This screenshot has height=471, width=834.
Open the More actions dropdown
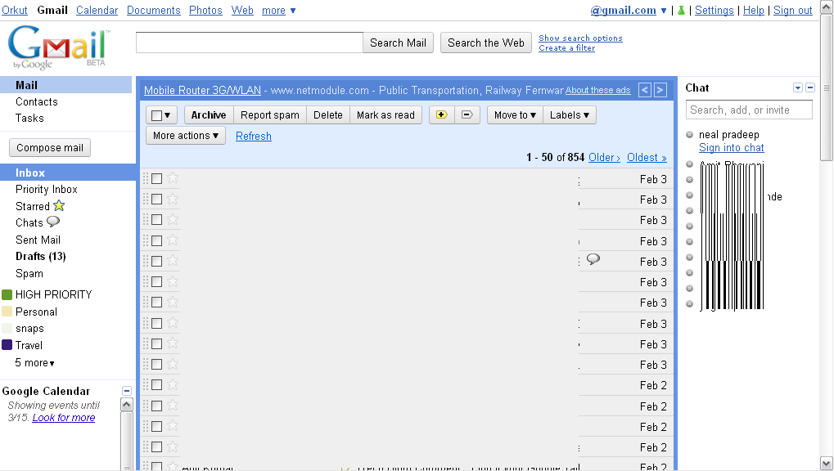tap(186, 136)
